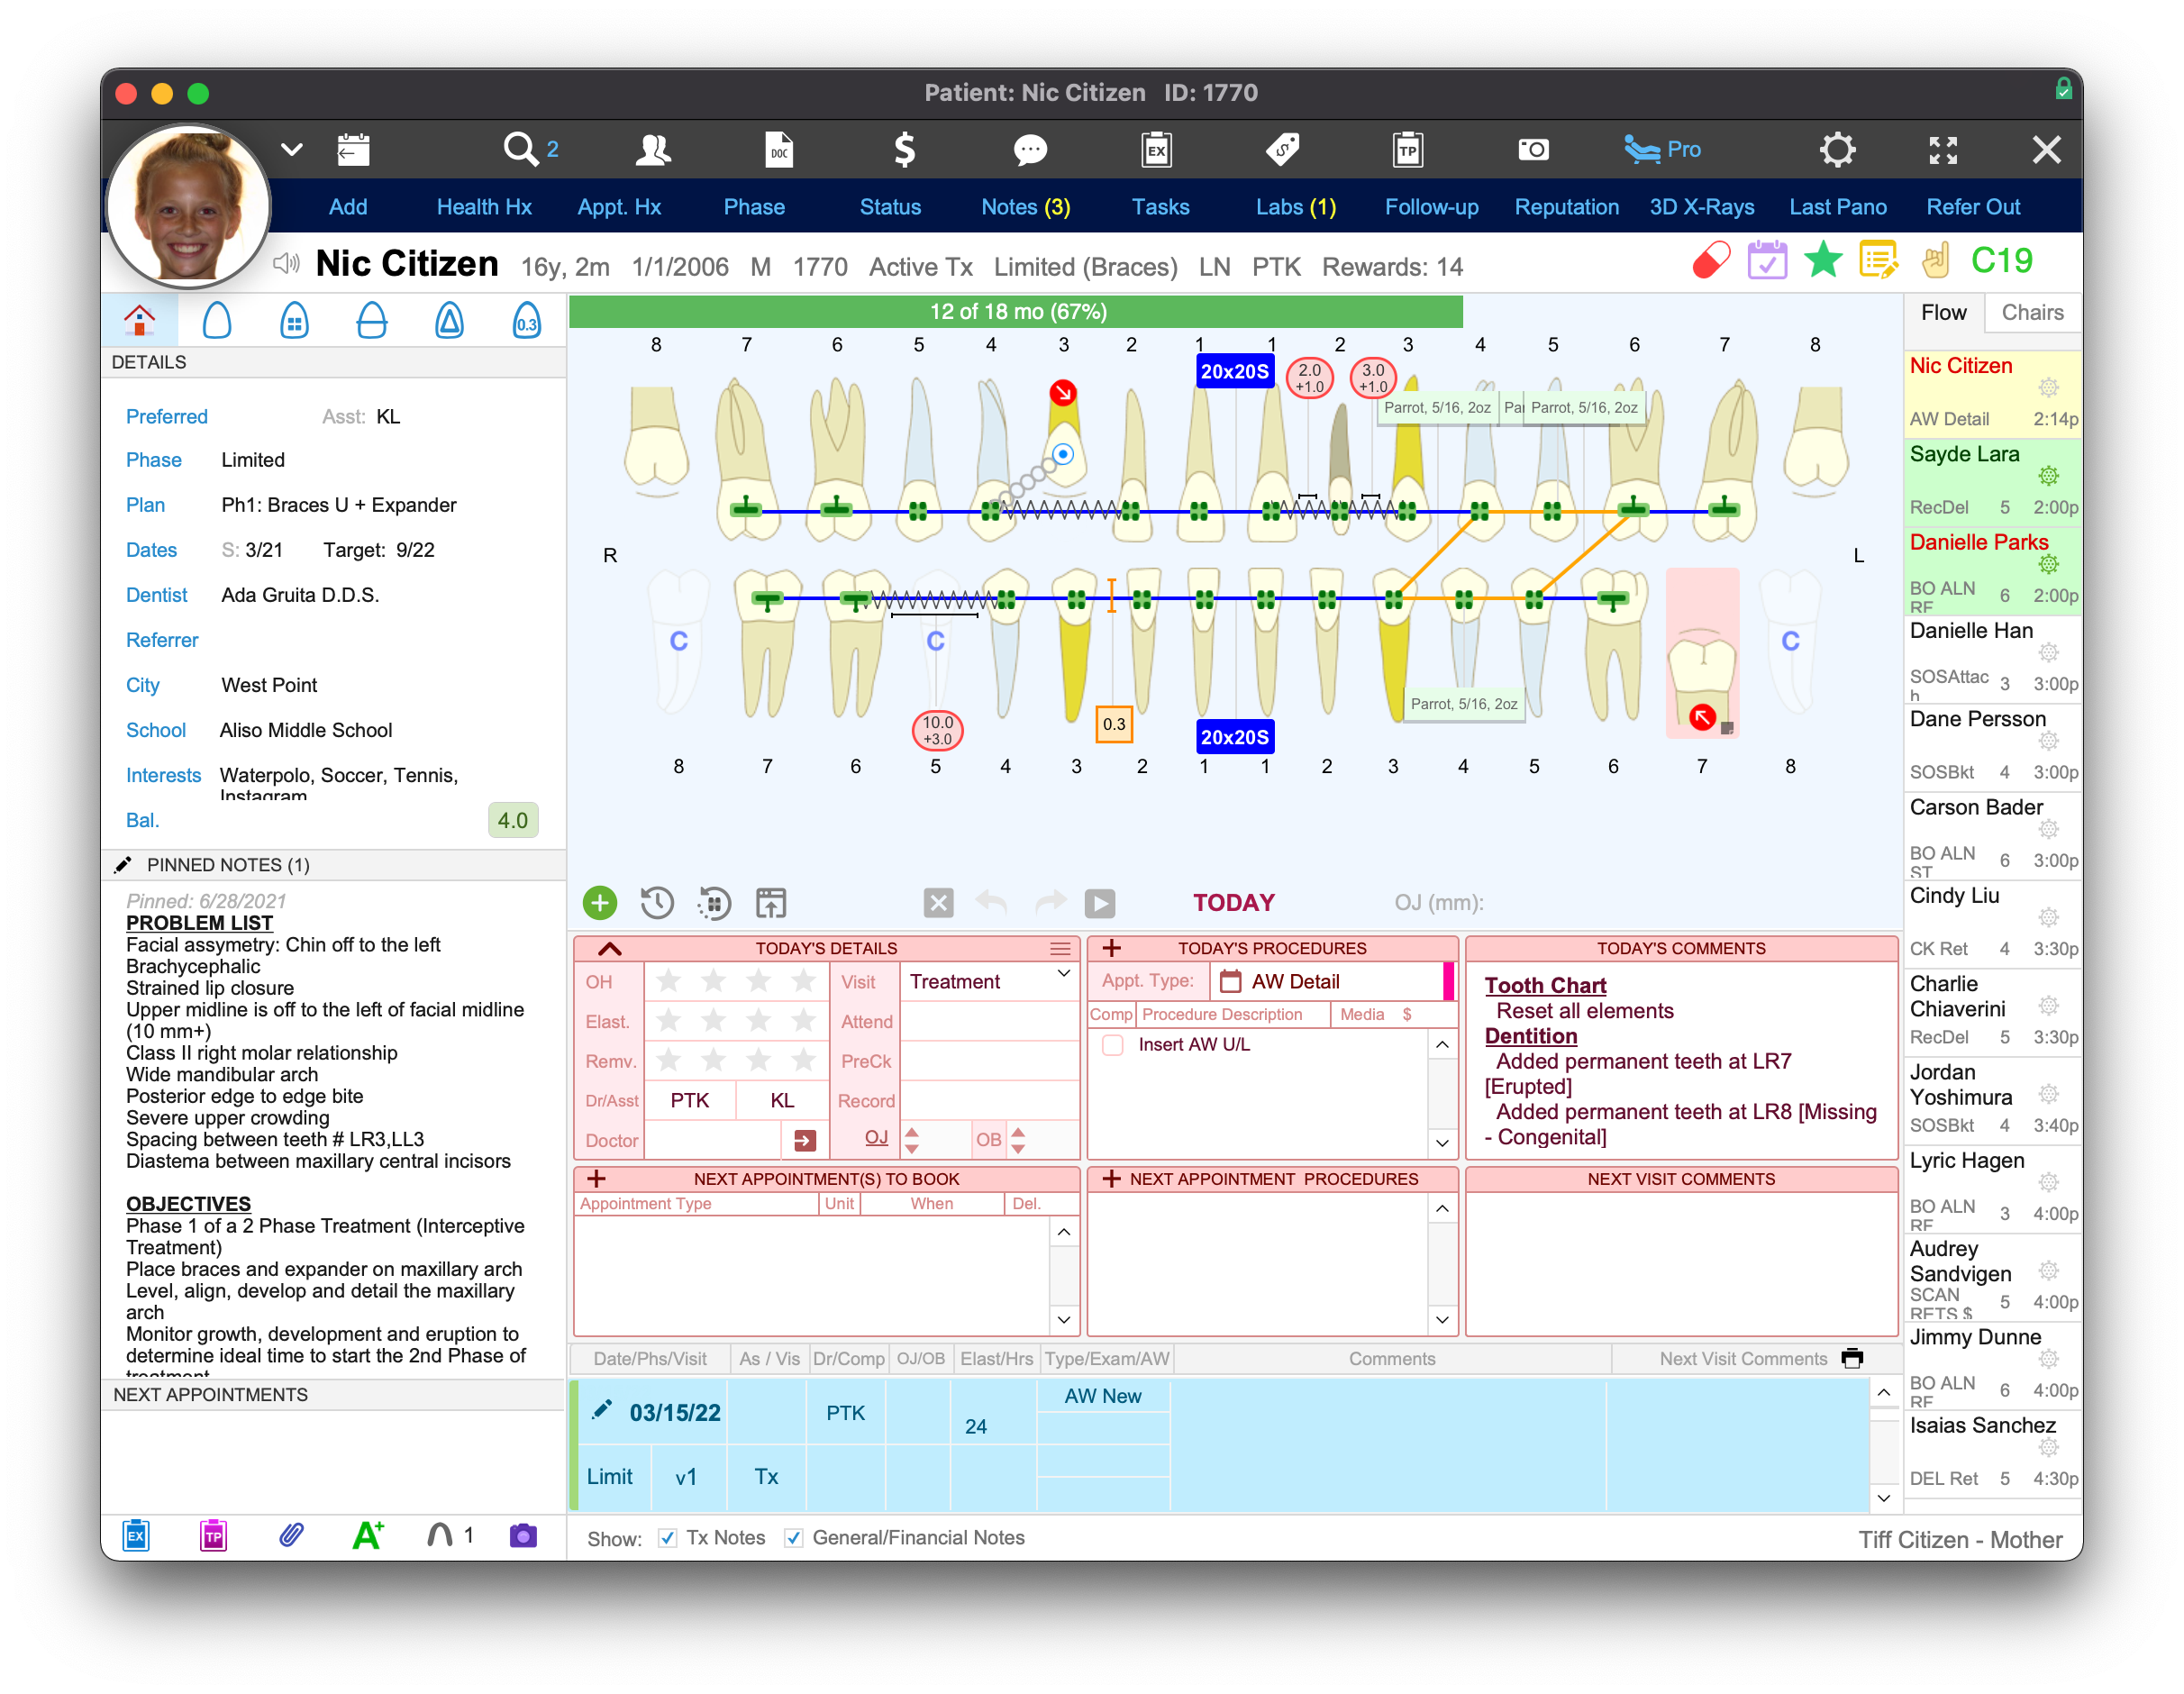
Task: Open the camera photo icon in toolbar
Action: coord(1532,150)
